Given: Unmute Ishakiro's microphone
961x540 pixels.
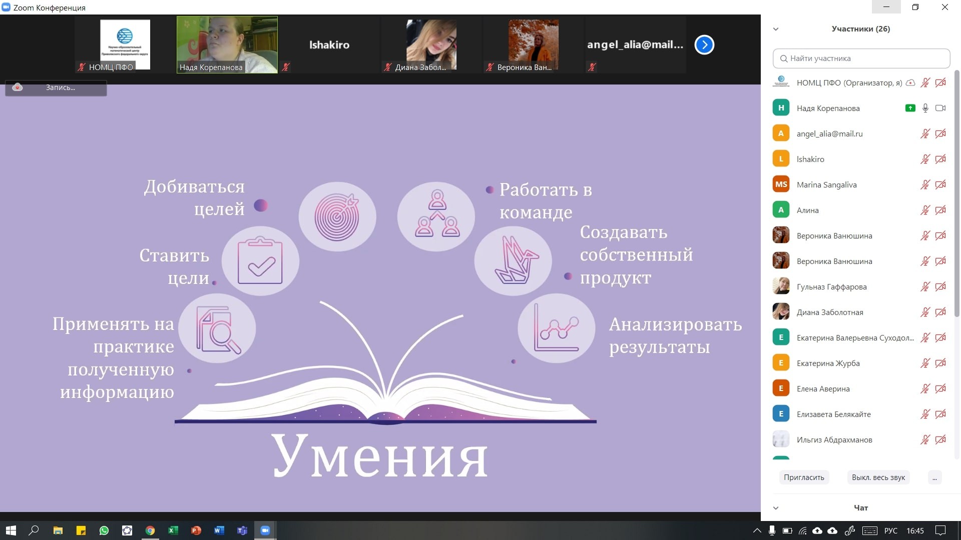Looking at the screenshot, I should point(924,159).
